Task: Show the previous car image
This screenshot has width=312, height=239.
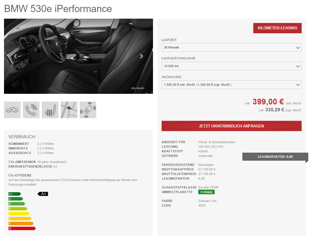Action: (15, 56)
